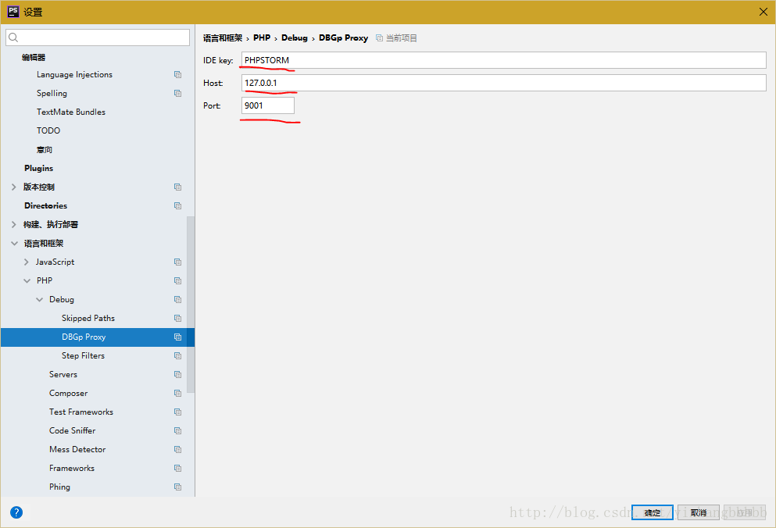Image resolution: width=776 pixels, height=528 pixels.
Task: Click the settings search box
Action: pos(98,37)
